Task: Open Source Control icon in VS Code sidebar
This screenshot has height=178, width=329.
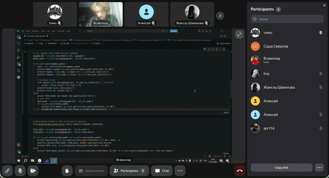Action: point(19,50)
